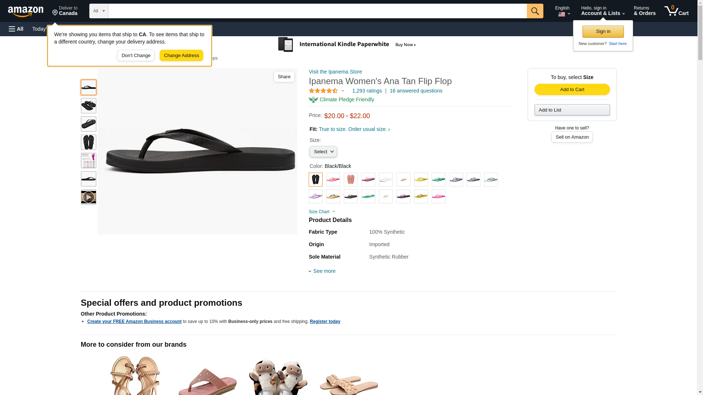Go to the Amazon home logo
The height and width of the screenshot is (395, 703).
26,11
